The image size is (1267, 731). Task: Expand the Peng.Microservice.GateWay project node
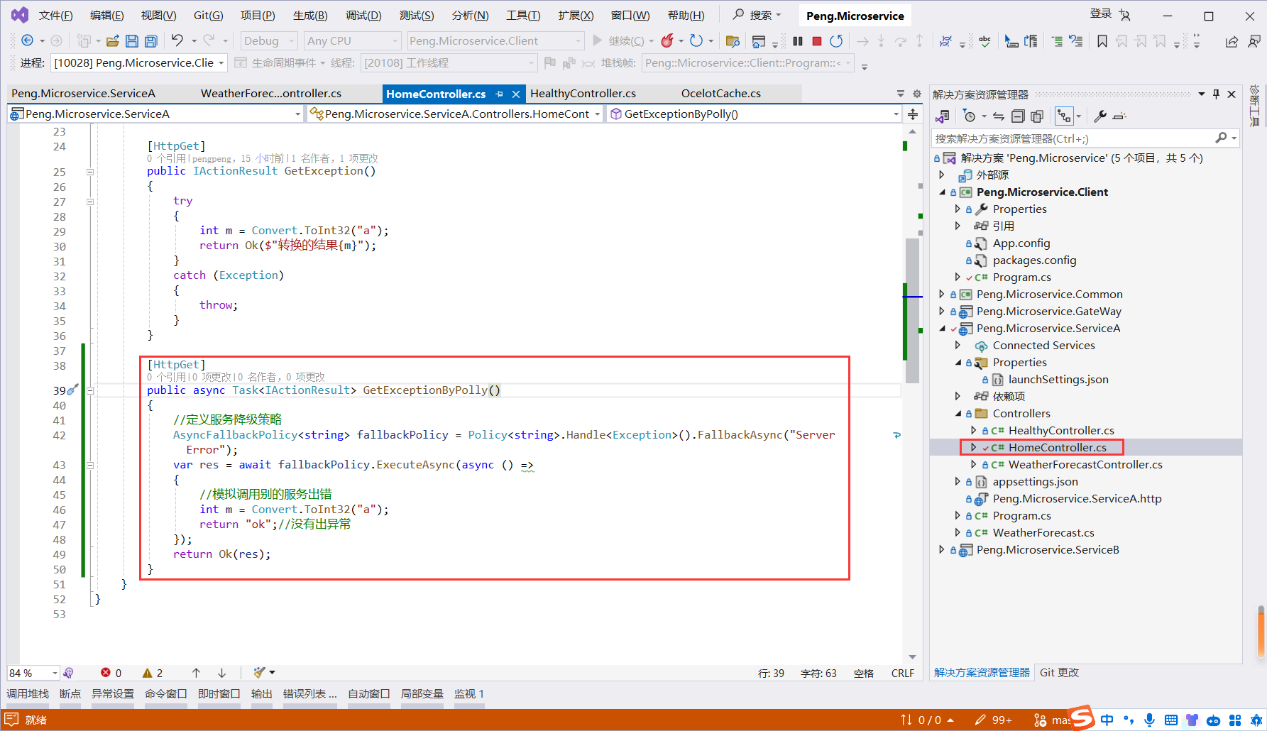click(942, 311)
